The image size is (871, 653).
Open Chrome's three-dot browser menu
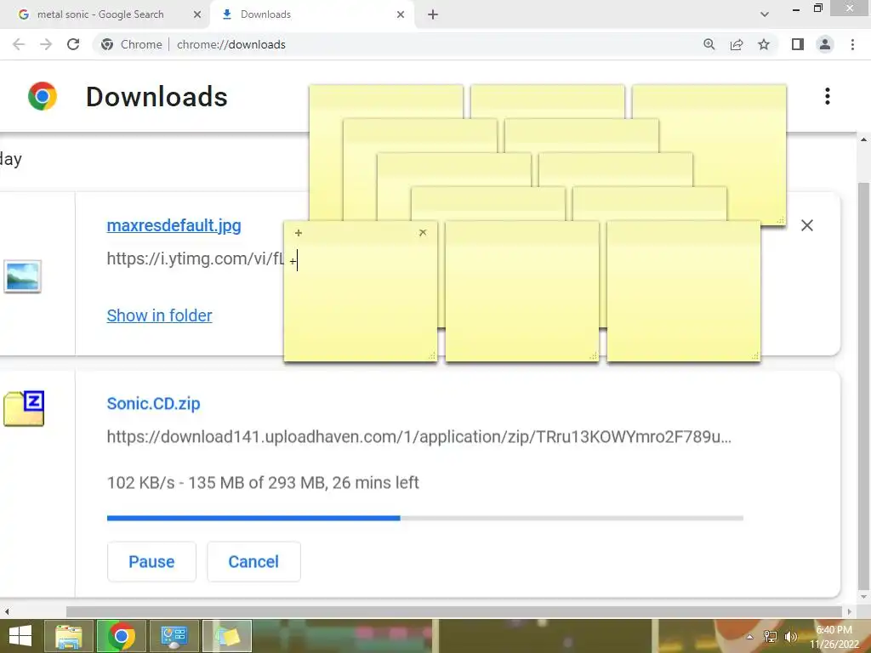point(852,44)
